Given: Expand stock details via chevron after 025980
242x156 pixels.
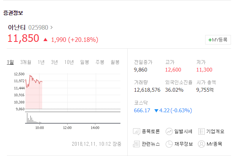Looking at the screenshot, I should coord(52,27).
